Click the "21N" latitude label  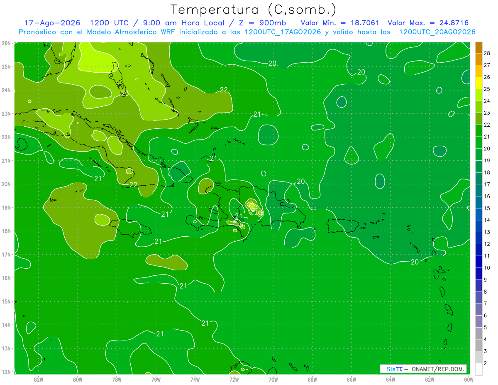click(6, 160)
